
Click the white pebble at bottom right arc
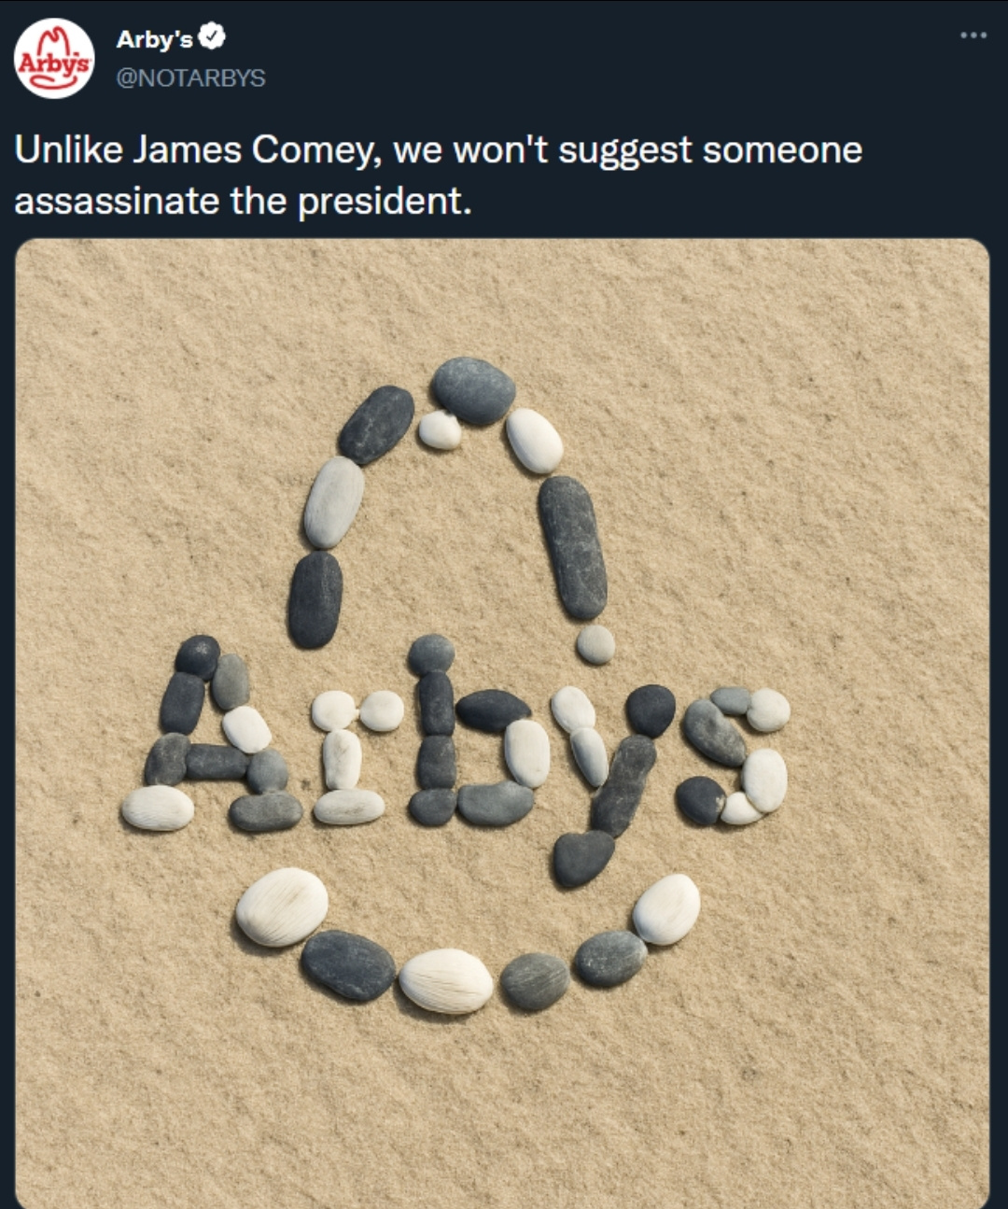(666, 909)
